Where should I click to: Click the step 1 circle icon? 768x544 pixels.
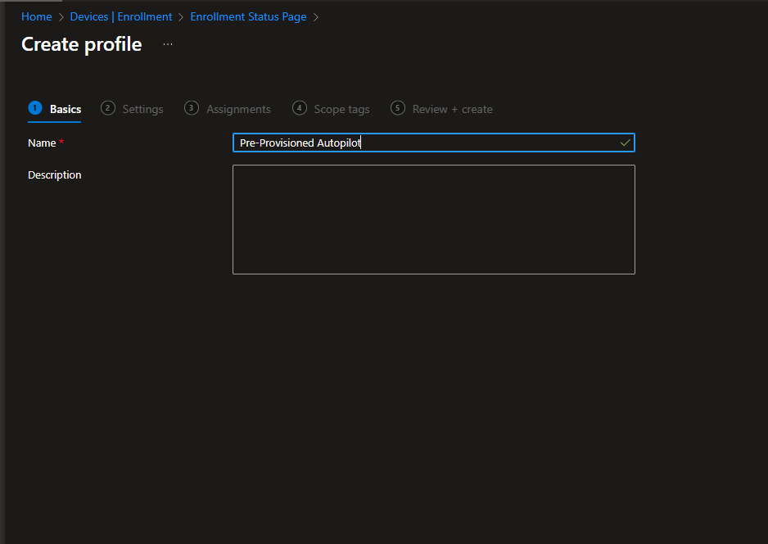coord(34,108)
